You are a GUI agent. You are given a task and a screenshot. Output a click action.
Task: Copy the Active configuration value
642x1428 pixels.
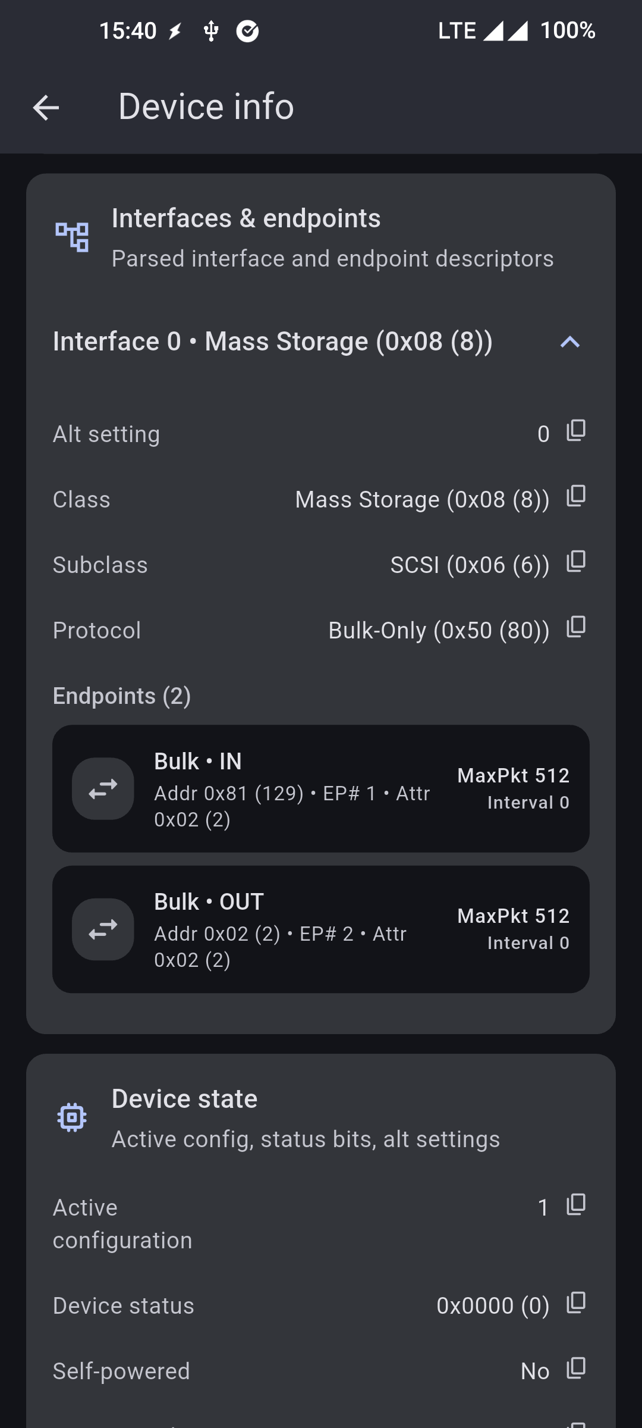(x=576, y=1205)
